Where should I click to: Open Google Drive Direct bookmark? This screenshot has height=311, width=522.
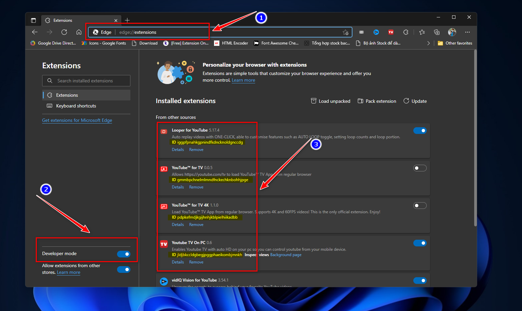(x=53, y=43)
